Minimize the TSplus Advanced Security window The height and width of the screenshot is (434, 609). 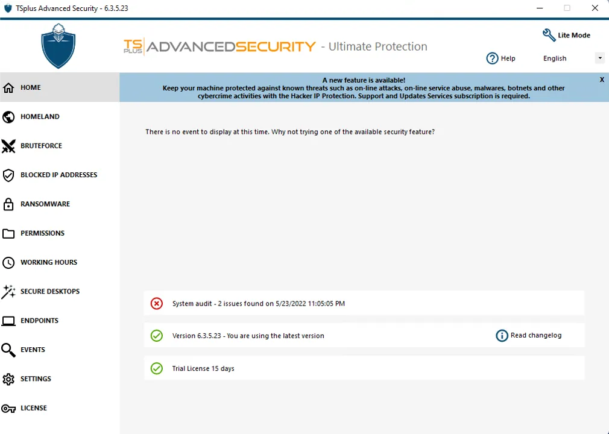pyautogui.click(x=540, y=8)
